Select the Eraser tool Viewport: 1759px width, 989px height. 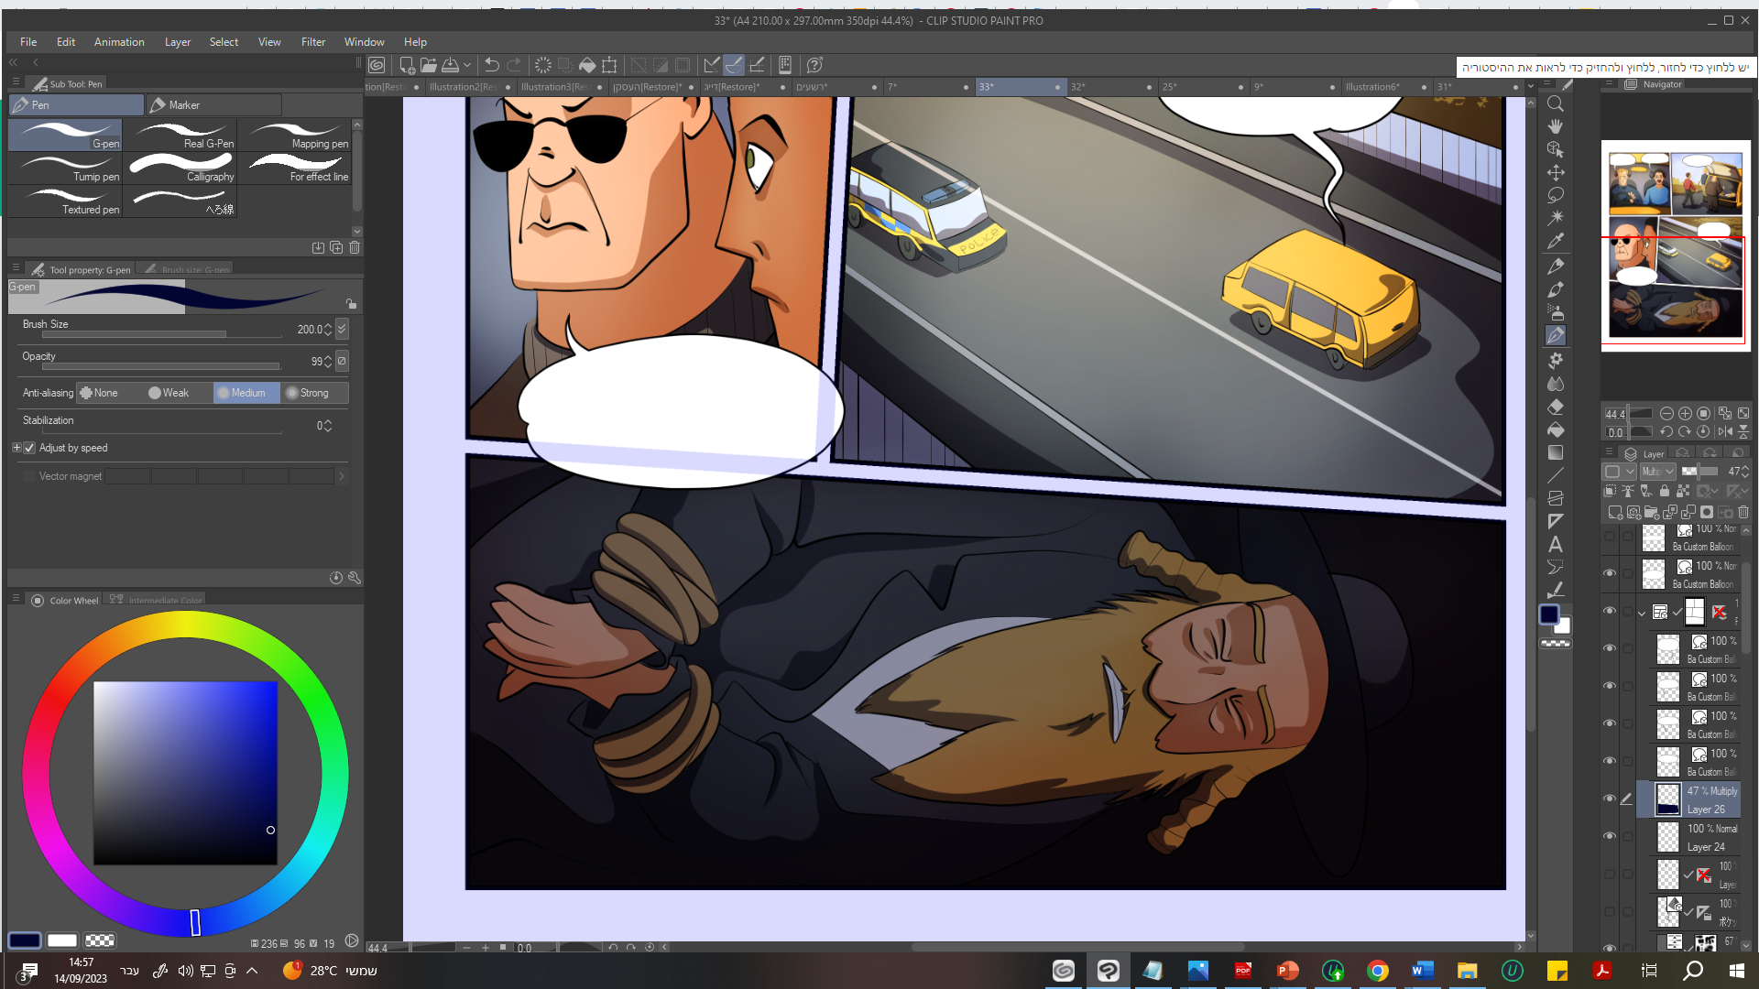click(x=1555, y=407)
